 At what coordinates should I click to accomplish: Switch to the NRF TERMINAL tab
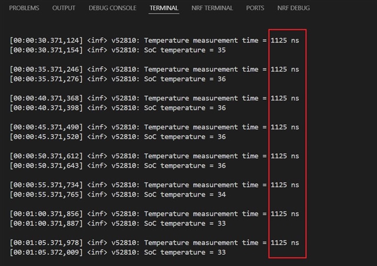212,8
